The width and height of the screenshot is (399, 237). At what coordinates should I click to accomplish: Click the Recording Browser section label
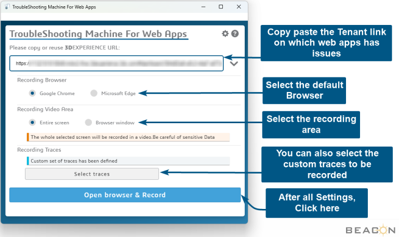tap(42, 80)
